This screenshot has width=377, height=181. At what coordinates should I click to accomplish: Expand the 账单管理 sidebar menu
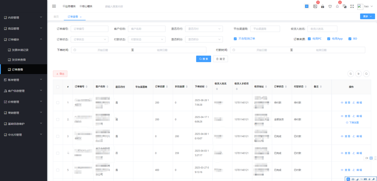(x=24, y=80)
